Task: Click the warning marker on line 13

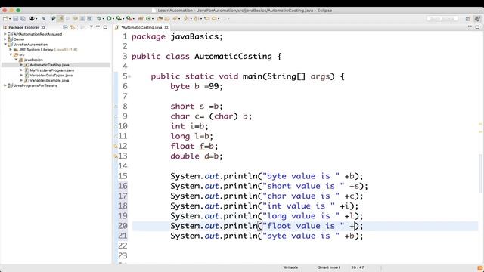Action: (116, 156)
